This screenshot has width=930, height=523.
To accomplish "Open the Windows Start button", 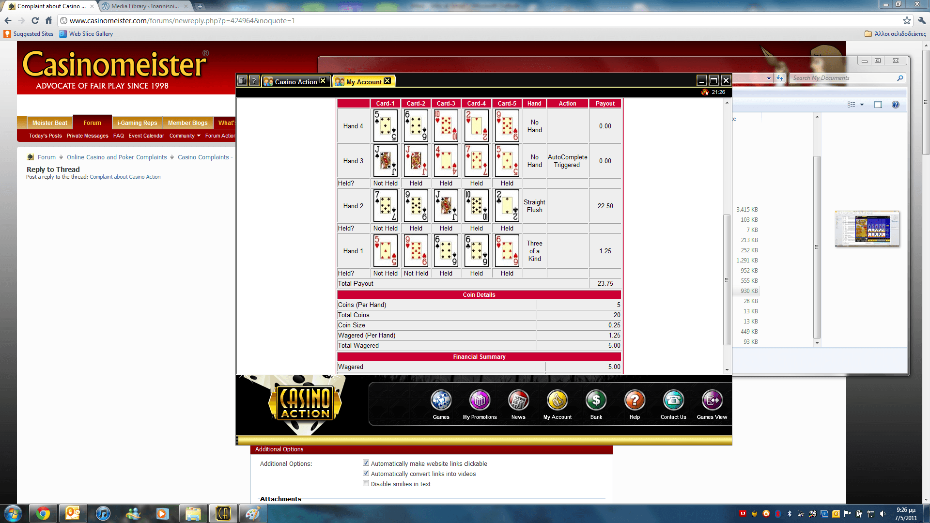I will [x=13, y=513].
